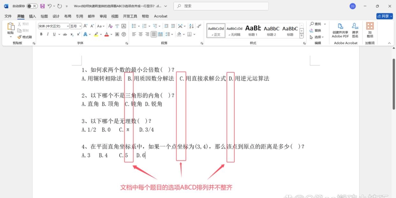
Task: Toggle the AutoSave (自动保存) switch
Action: coord(32,6)
